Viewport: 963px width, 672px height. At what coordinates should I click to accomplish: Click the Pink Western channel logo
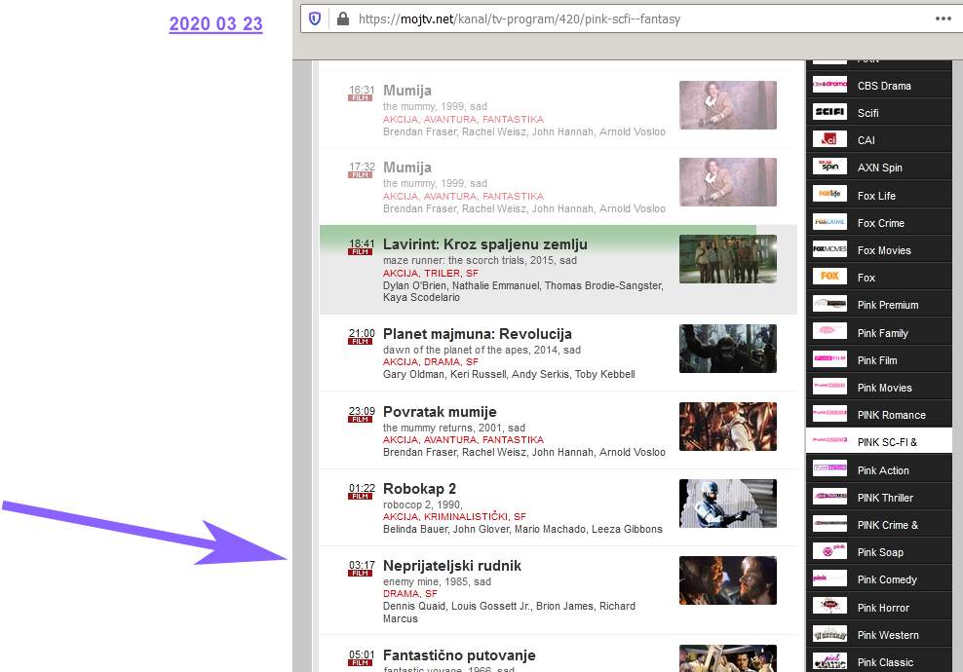pos(829,634)
